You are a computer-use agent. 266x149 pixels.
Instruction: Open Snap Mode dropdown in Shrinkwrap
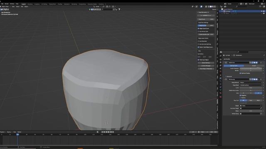tap(251, 85)
